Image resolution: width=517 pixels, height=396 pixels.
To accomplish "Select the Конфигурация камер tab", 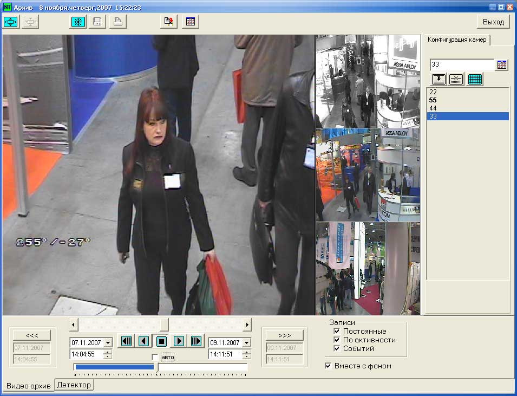I will pyautogui.click(x=457, y=40).
